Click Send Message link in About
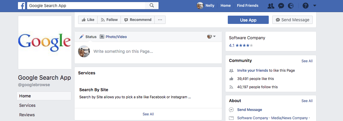343x121 pixels. tap(250, 109)
